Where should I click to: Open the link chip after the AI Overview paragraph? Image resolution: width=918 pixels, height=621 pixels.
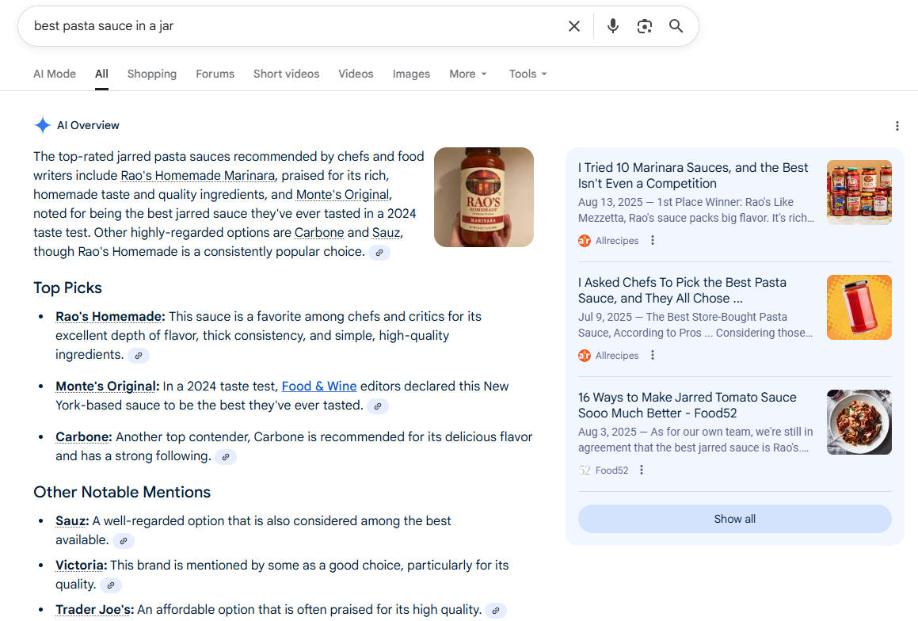point(379,252)
